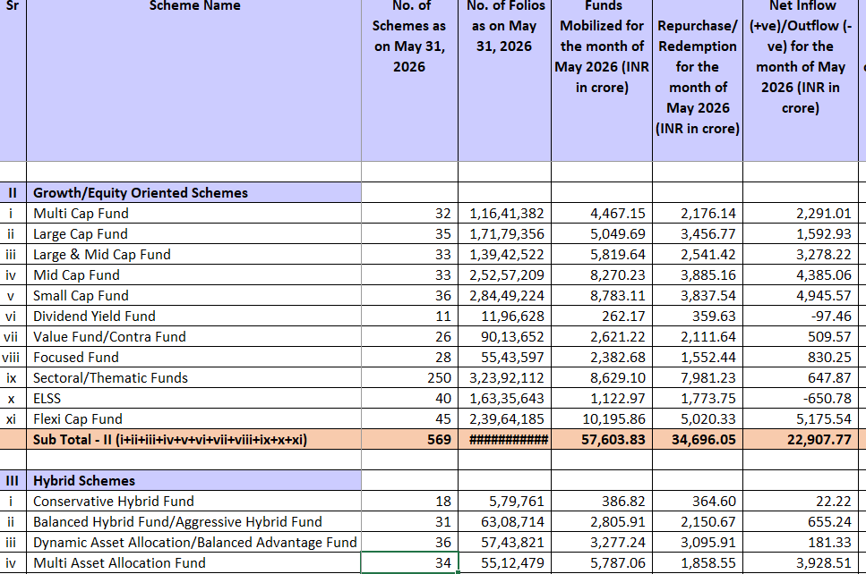Select the Sub Total - II label cell
This screenshot has width=866, height=574.
(x=193, y=440)
